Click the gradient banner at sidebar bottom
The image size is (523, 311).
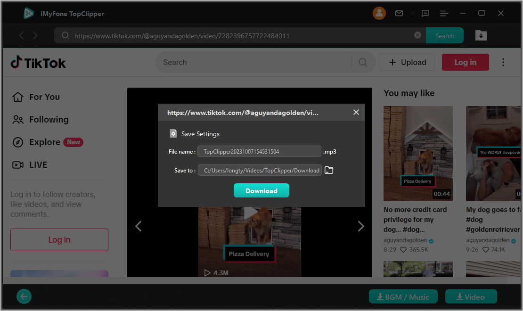59,274
